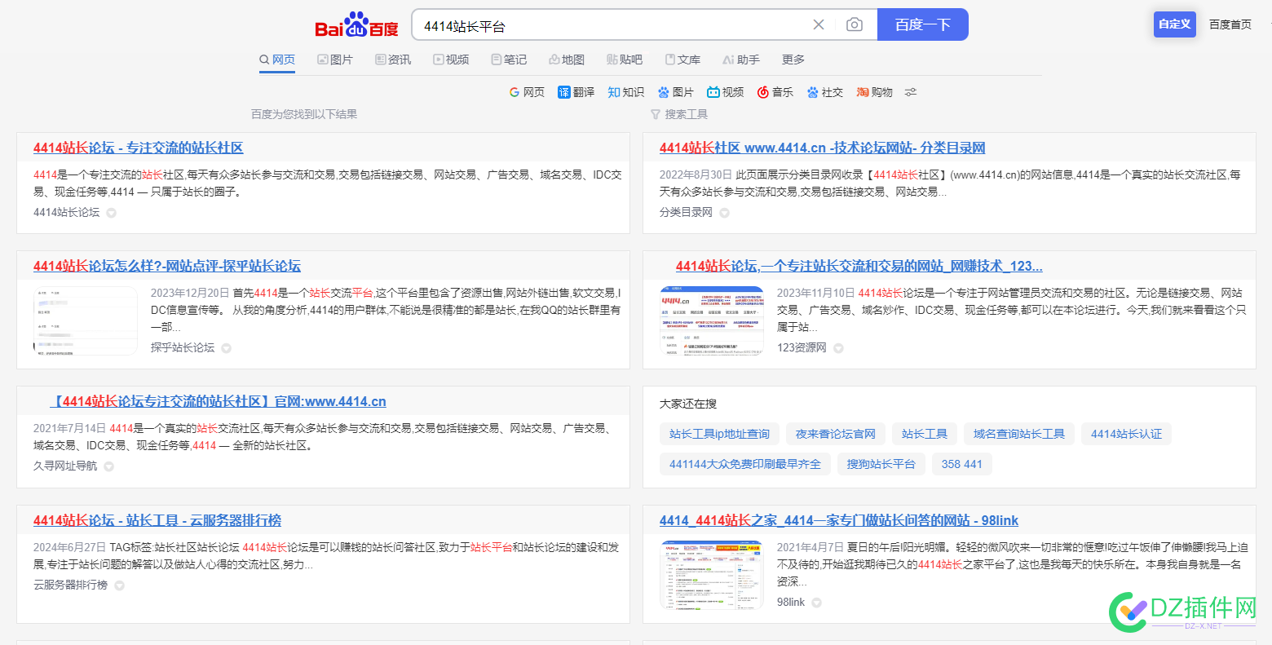Image resolution: width=1272 pixels, height=645 pixels.
Task: Open result 4414站长论坛怎么样 网站点评
Action: coord(167,266)
